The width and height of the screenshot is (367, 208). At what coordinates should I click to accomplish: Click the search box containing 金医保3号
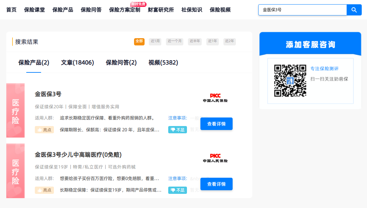click(302, 10)
